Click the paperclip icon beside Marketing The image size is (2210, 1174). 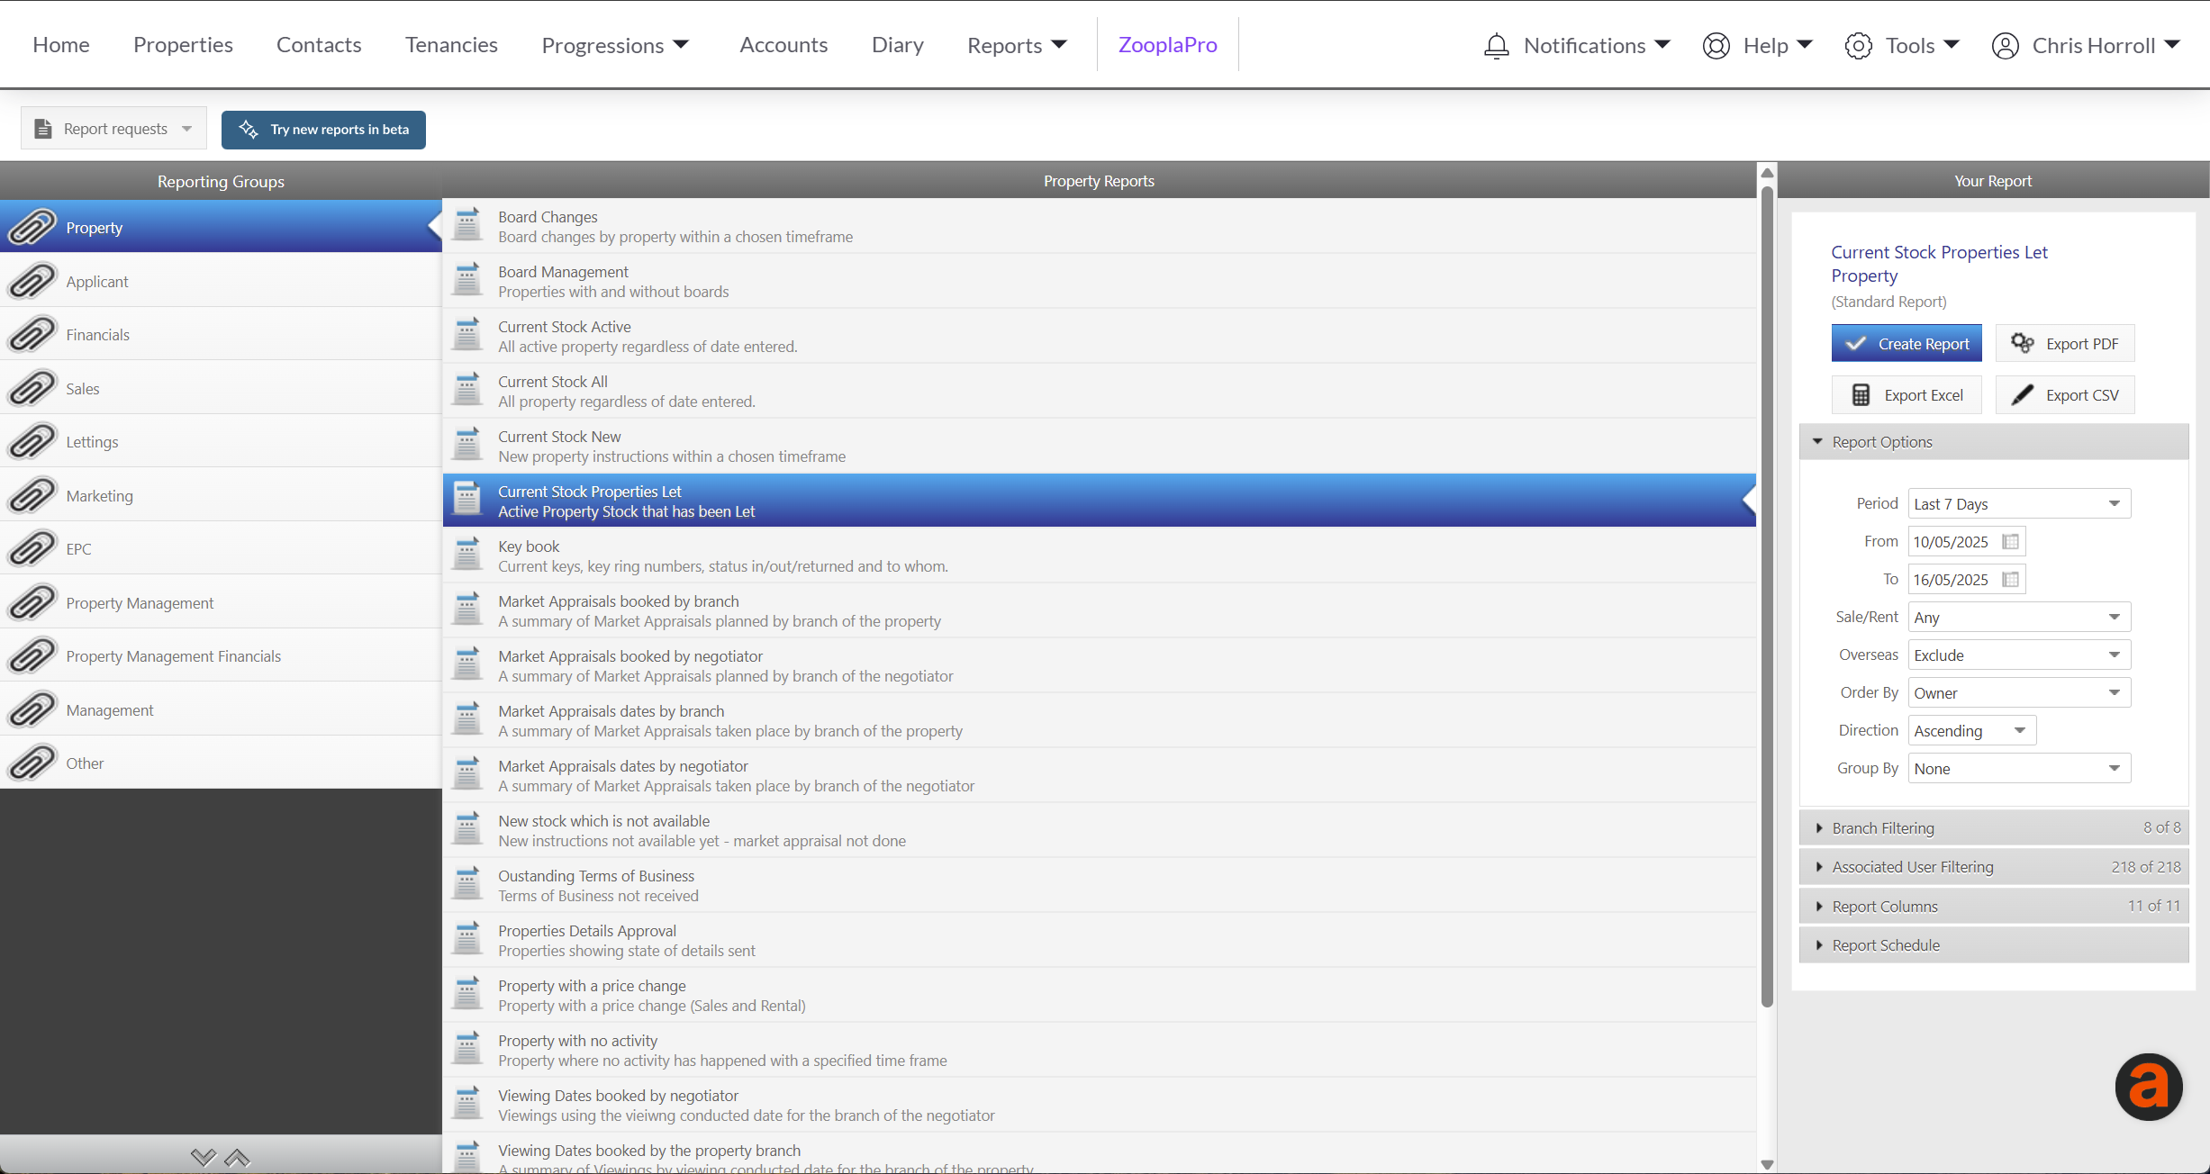coord(32,495)
